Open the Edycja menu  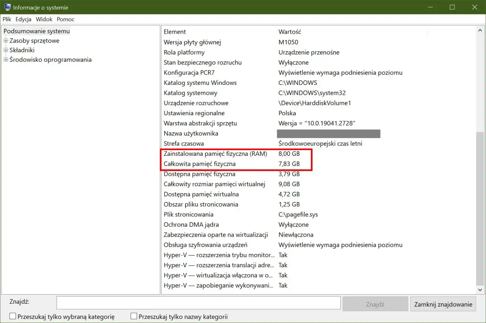tap(23, 19)
